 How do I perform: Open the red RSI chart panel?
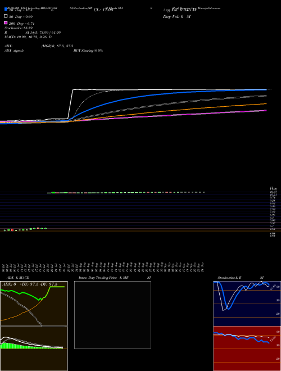click(247, 349)
